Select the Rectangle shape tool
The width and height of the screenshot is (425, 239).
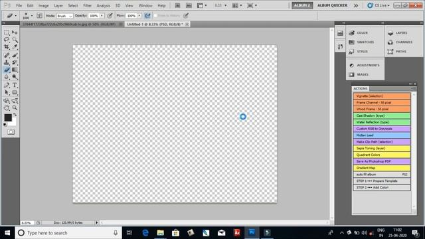15,92
